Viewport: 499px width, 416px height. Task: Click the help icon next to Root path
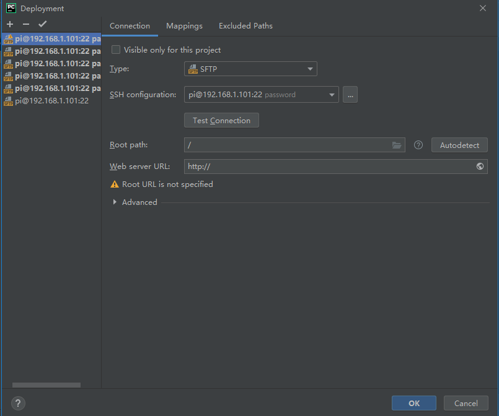click(x=418, y=144)
